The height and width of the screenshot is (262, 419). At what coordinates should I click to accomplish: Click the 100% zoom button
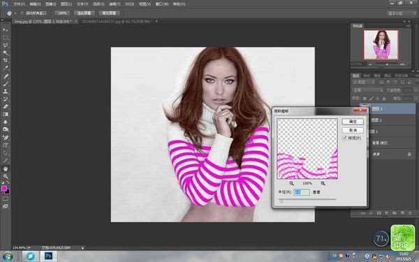tap(62, 13)
